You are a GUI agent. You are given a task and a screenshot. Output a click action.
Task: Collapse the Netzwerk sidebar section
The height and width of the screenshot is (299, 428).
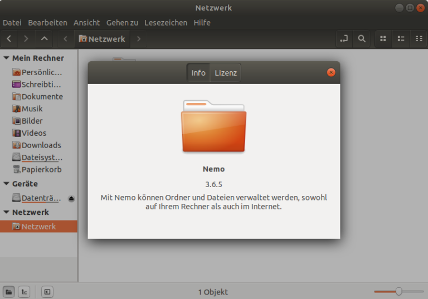click(x=6, y=212)
